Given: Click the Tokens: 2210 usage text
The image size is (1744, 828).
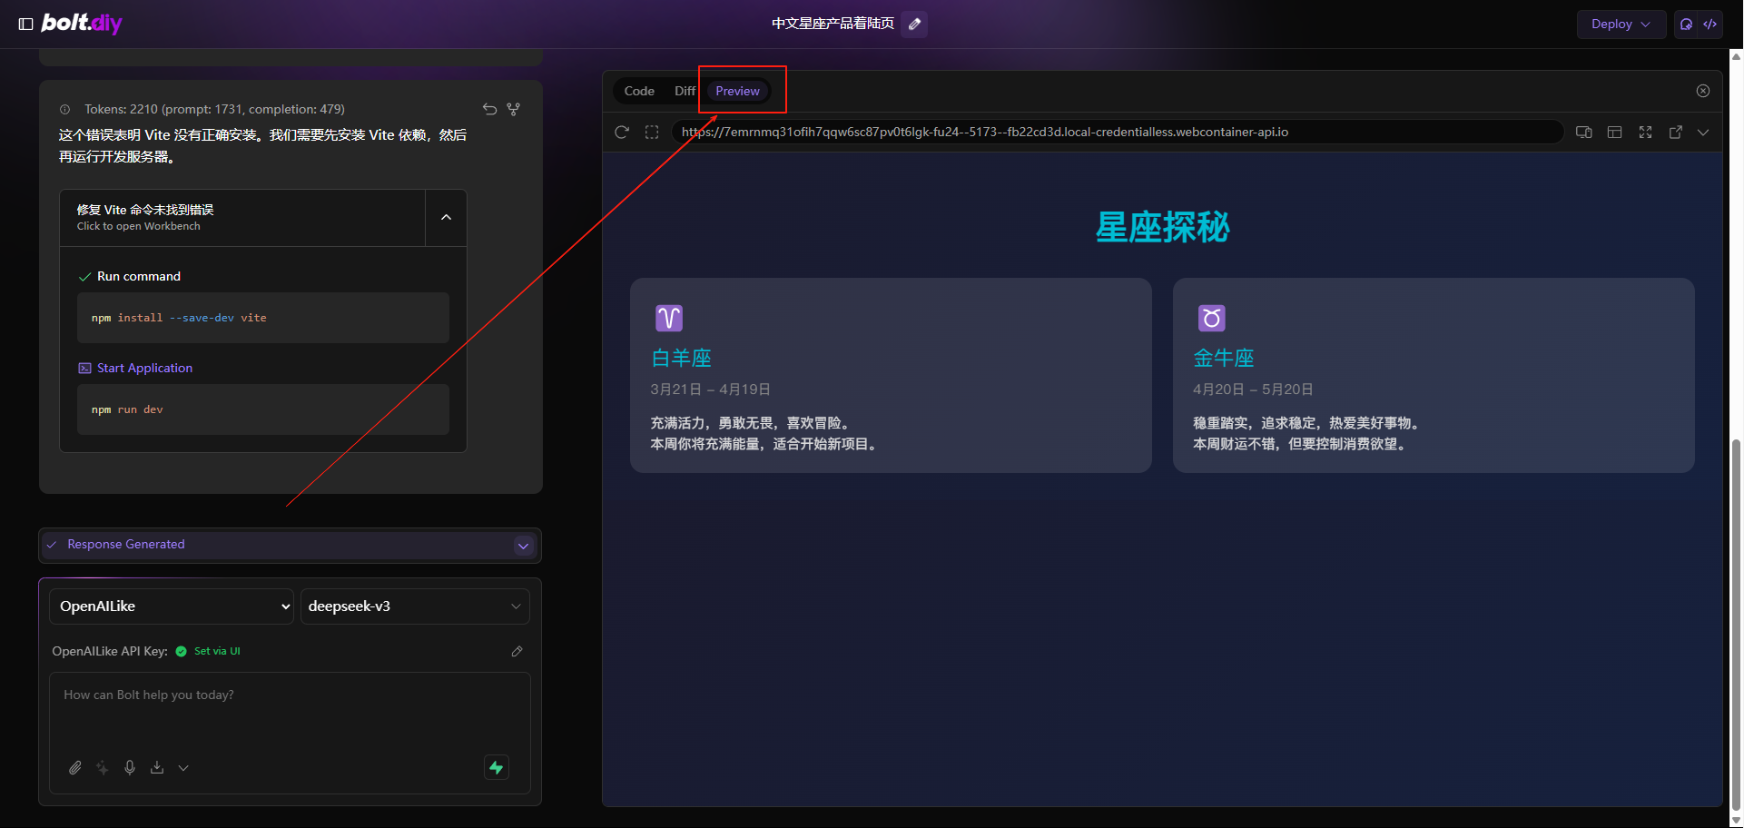Looking at the screenshot, I should [214, 109].
